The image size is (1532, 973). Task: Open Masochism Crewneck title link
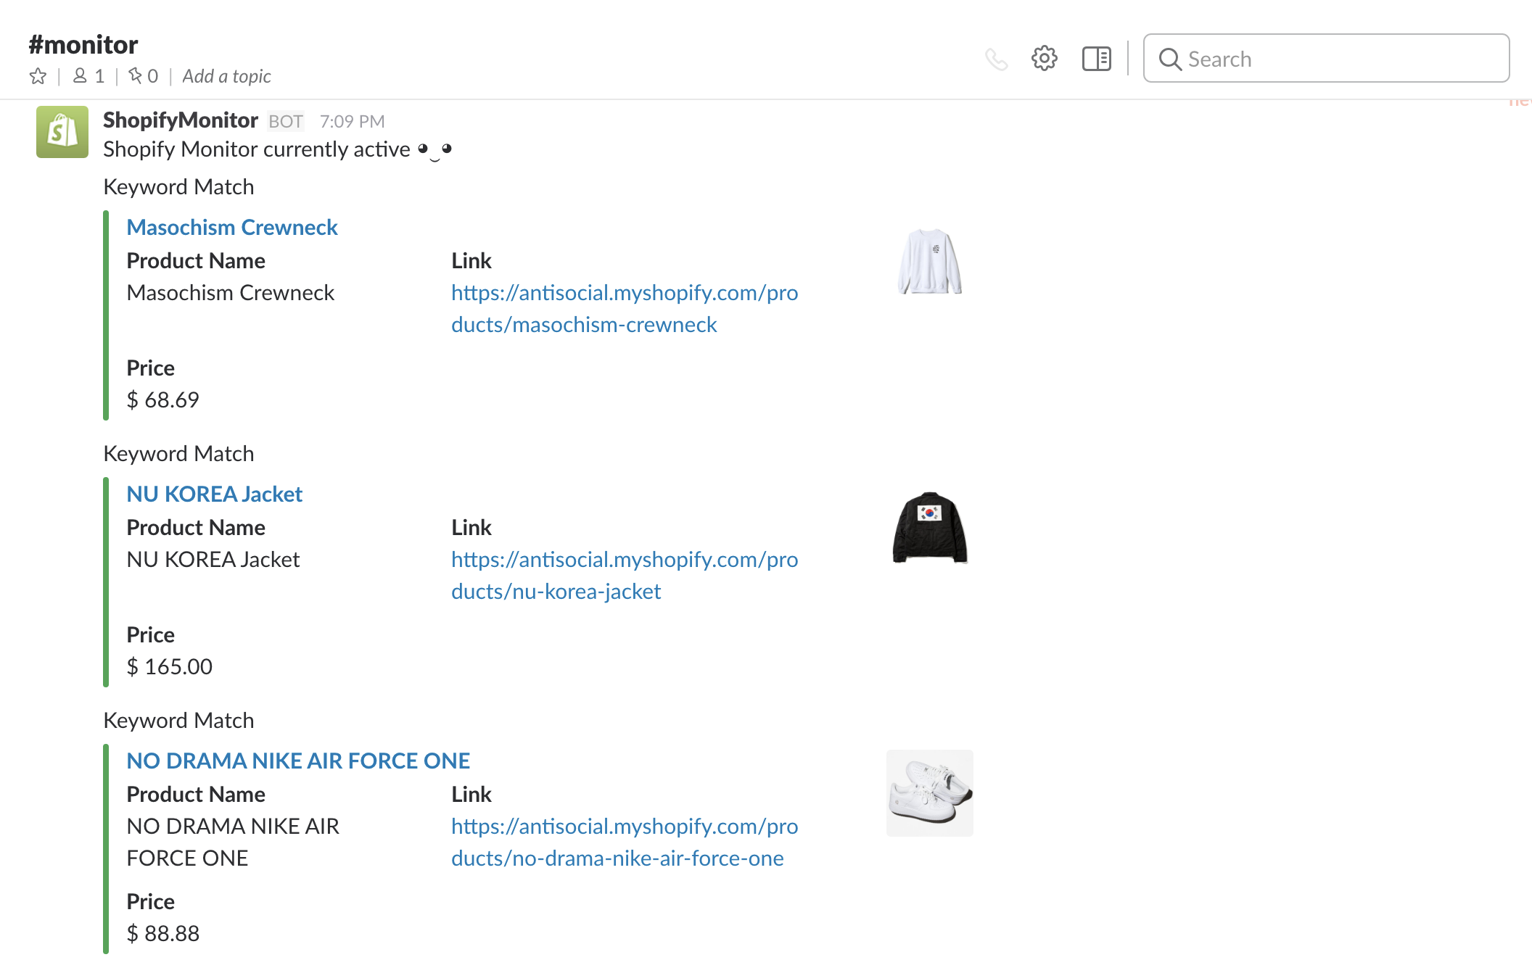pyautogui.click(x=232, y=227)
